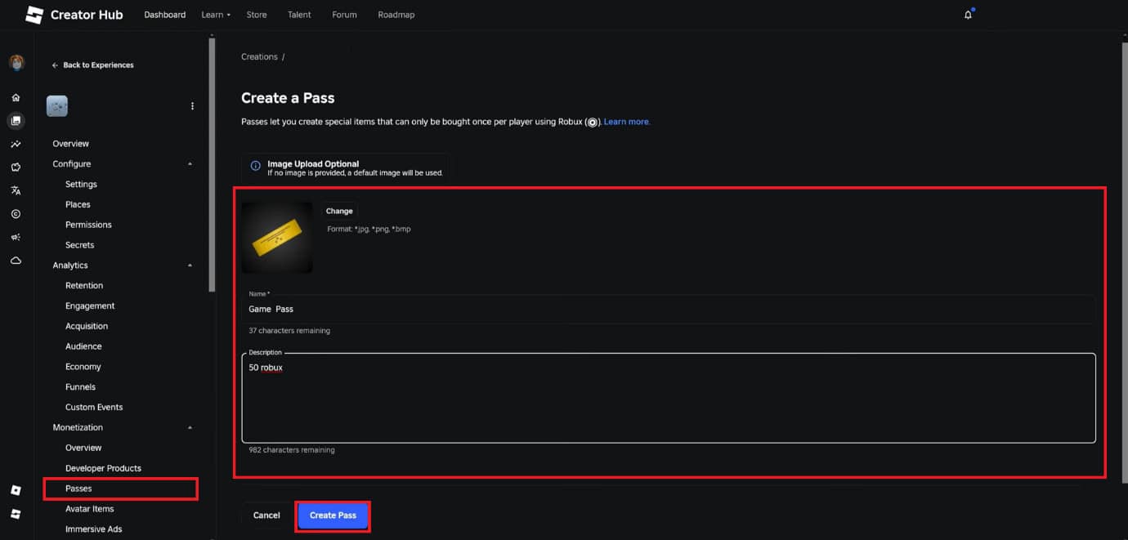Click into the Name field

(669, 309)
